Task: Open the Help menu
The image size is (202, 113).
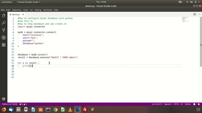Action: click(x=56, y=10)
